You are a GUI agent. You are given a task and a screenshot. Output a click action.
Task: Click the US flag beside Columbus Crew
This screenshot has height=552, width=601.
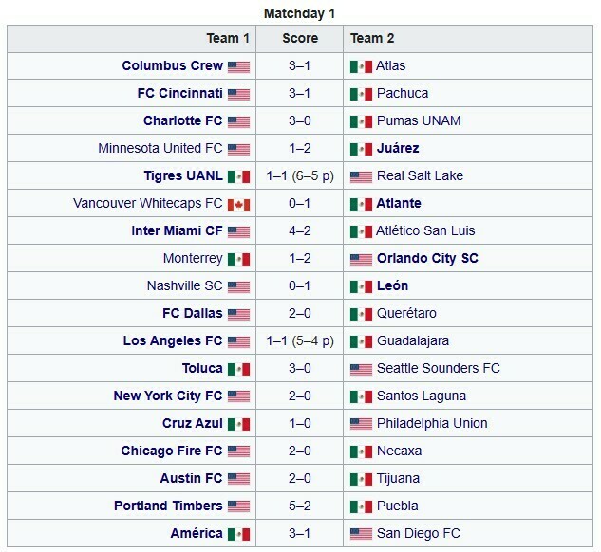pos(238,67)
